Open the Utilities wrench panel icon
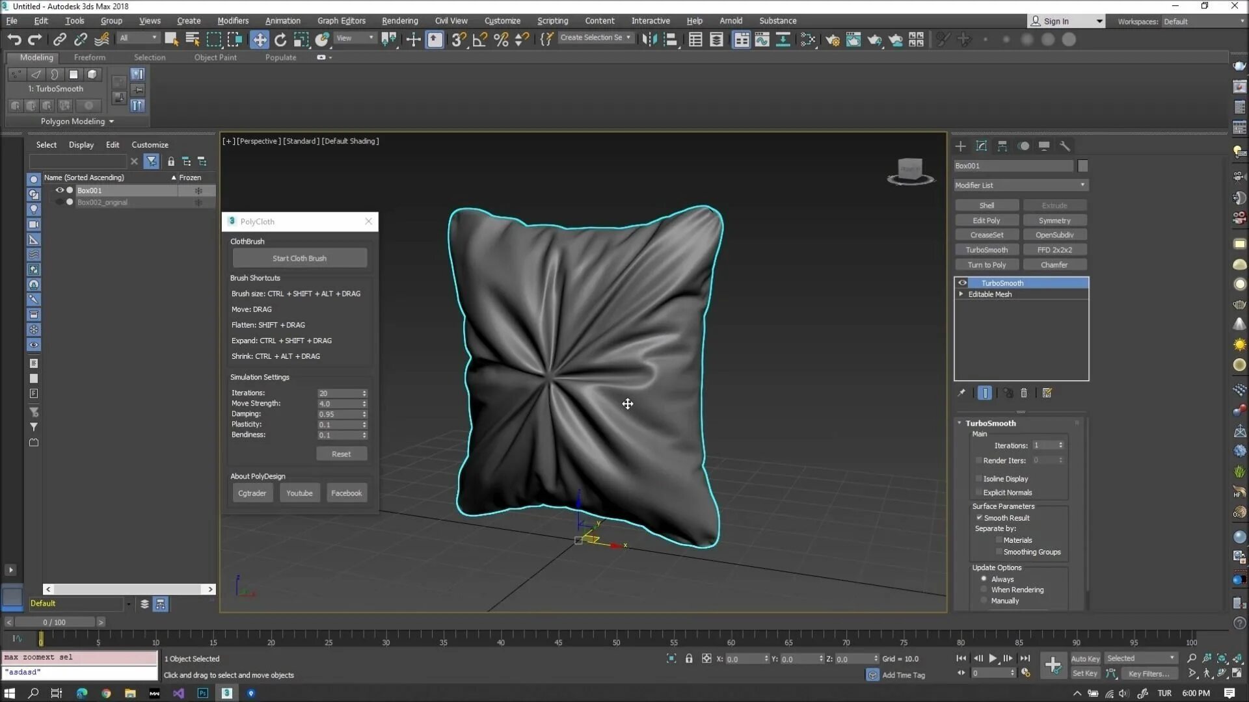This screenshot has height=702, width=1249. click(x=1064, y=146)
